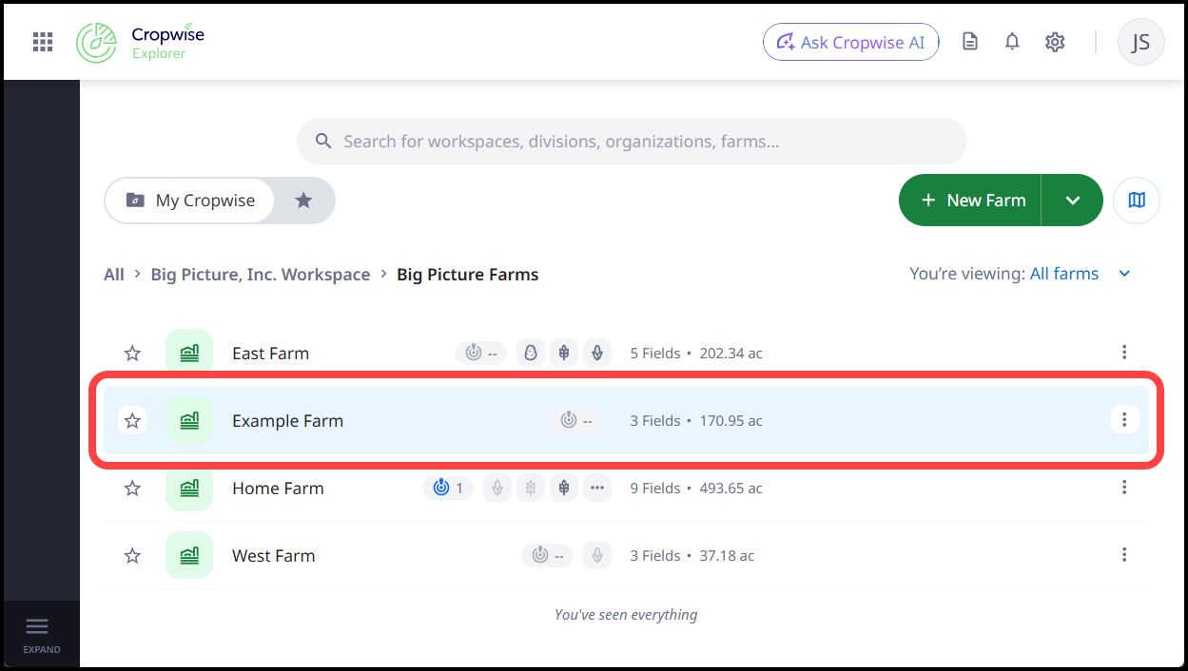This screenshot has height=671, width=1188.
Task: Open the All farms viewing dropdown
Action: pyautogui.click(x=1081, y=274)
